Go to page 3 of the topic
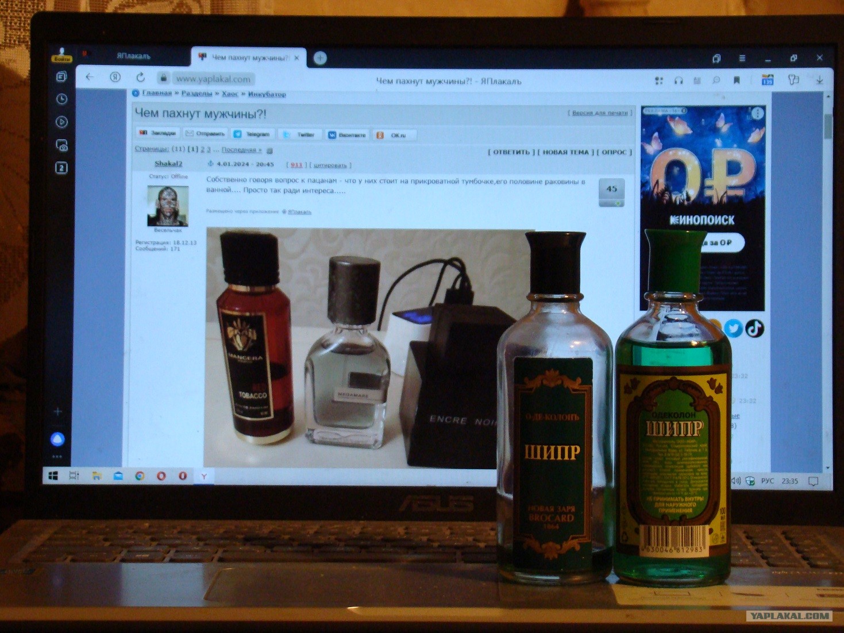 [x=209, y=149]
